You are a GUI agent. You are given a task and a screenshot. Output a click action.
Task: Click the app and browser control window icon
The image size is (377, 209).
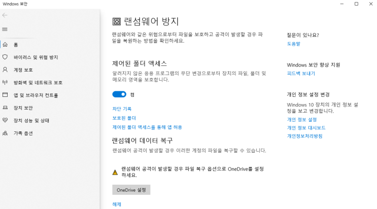pyautogui.click(x=5, y=95)
